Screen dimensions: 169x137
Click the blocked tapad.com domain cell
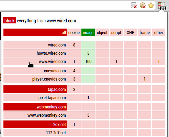(35, 89)
